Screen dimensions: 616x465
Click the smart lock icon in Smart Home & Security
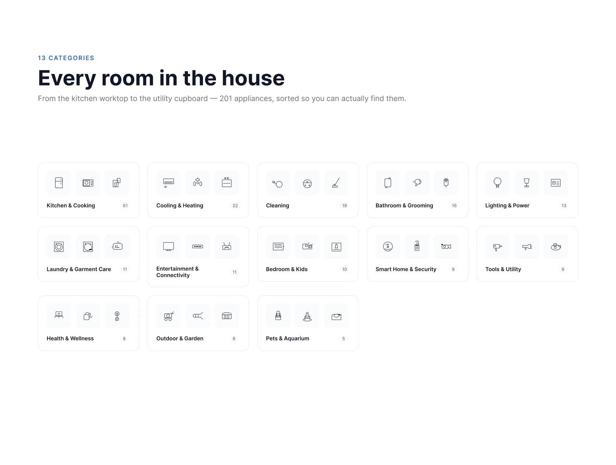click(417, 247)
